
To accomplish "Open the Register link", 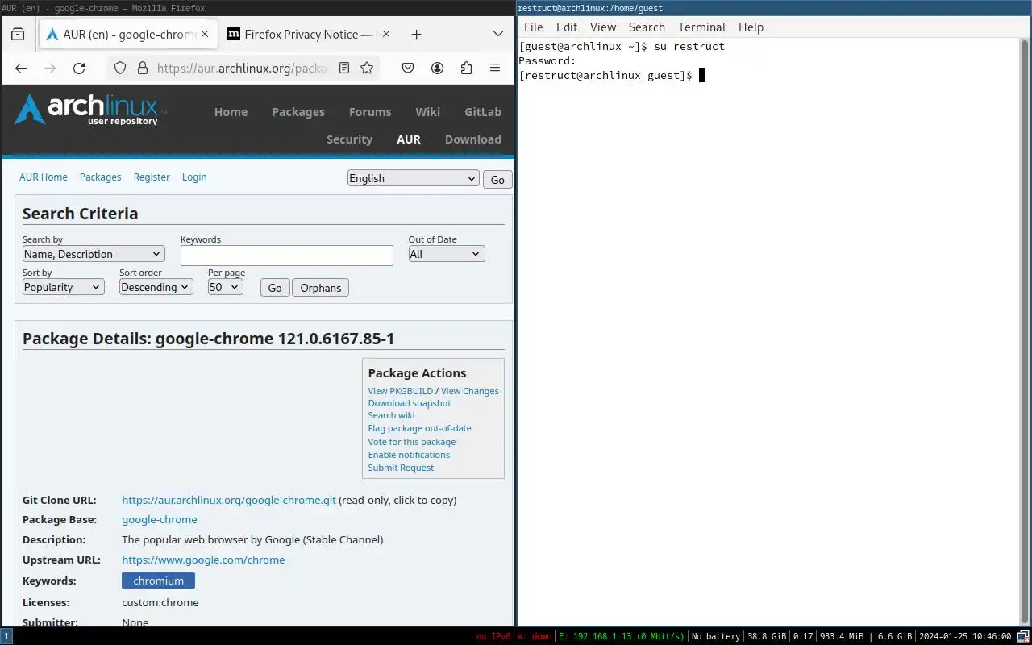I will (x=152, y=177).
